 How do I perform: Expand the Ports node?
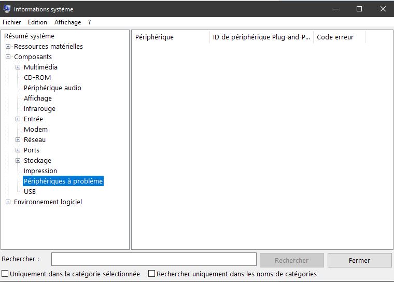(18, 150)
